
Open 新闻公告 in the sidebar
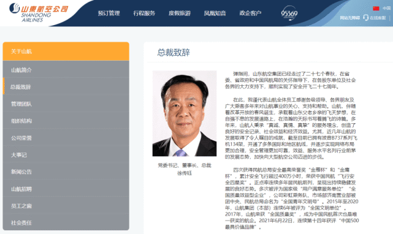click(66, 172)
